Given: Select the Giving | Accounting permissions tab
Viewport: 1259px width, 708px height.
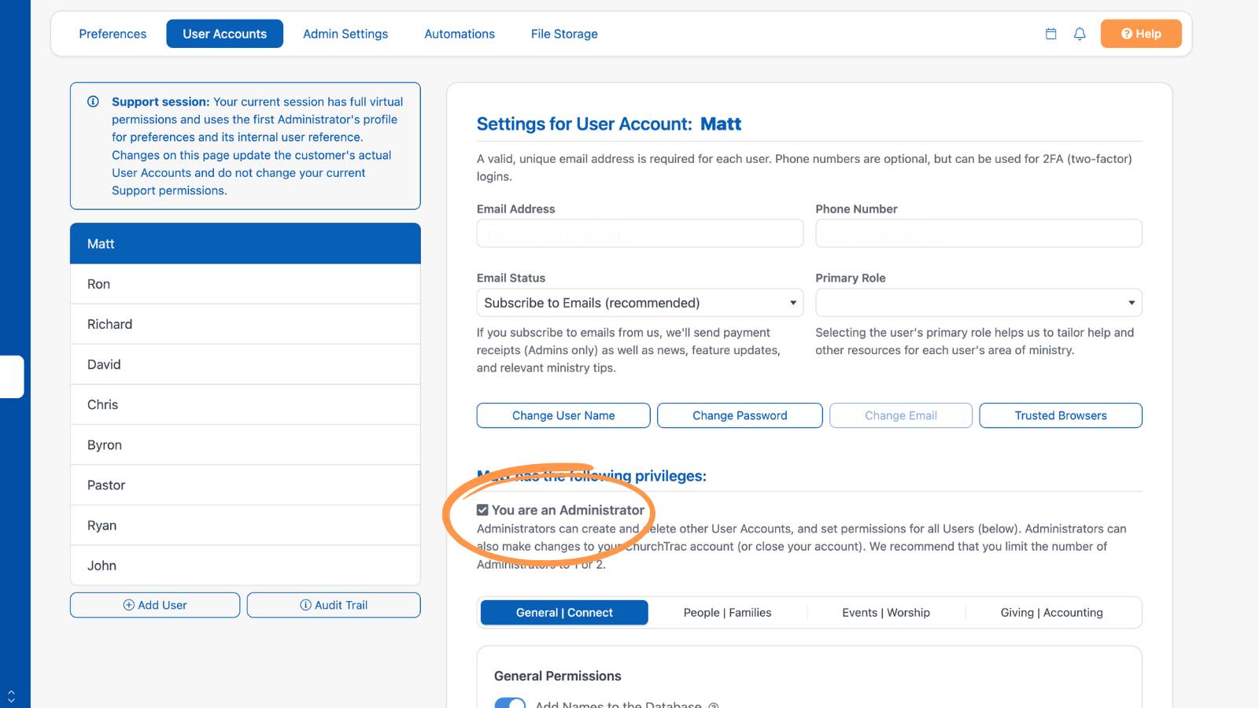Looking at the screenshot, I should [1052, 613].
